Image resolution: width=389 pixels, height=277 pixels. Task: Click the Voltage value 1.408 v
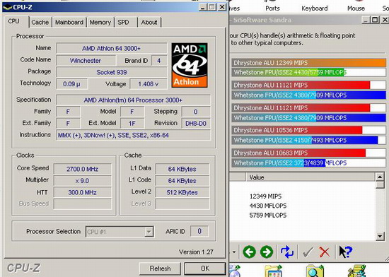point(148,84)
